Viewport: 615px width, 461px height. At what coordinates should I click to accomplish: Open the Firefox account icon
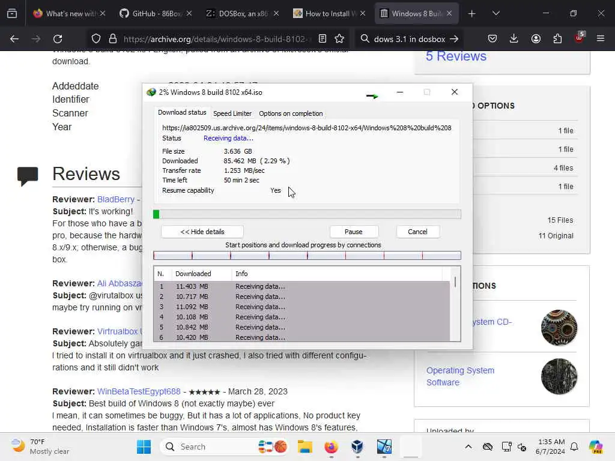click(536, 39)
